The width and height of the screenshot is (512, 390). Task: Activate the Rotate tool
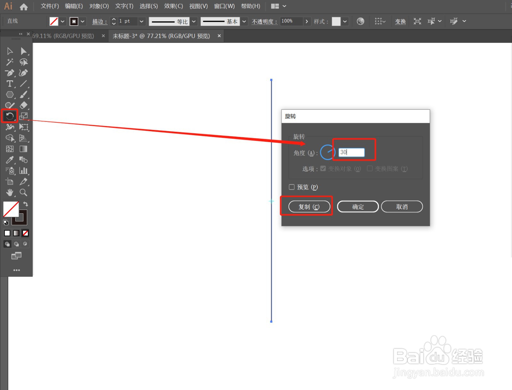pos(10,116)
